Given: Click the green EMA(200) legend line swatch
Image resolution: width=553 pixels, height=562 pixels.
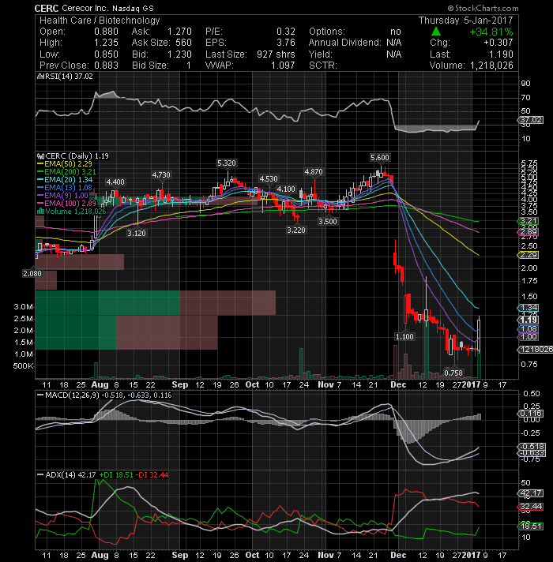Looking at the screenshot, I should 40,172.
